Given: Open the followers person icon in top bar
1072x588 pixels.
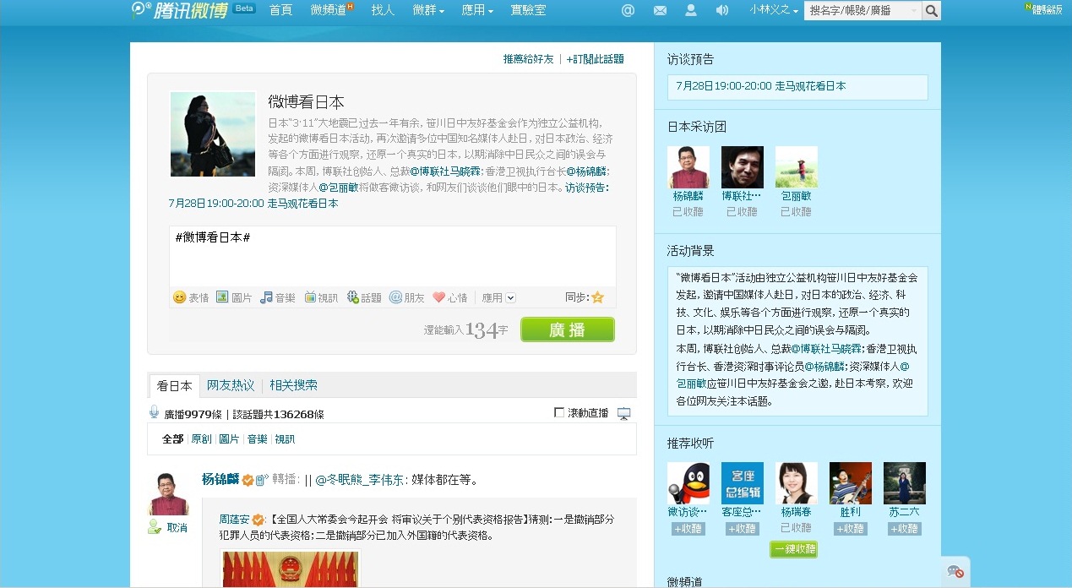Looking at the screenshot, I should (x=691, y=10).
